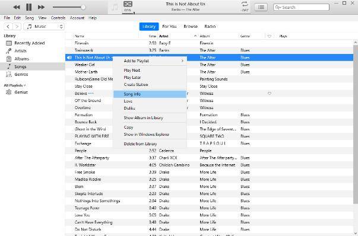
Task: Pause the currently playing song
Action: click(28, 7)
